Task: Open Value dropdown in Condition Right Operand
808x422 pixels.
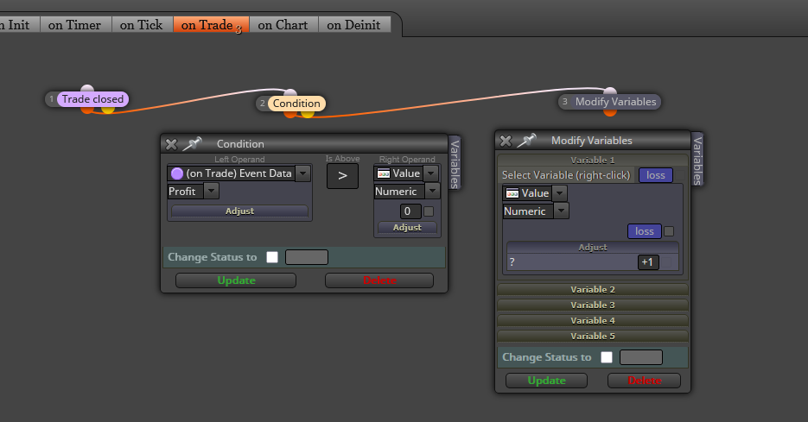Action: 431,173
